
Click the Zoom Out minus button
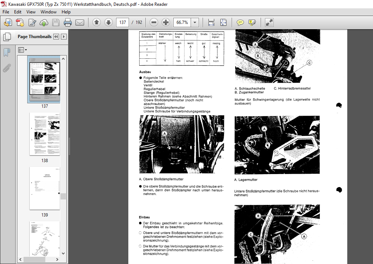coord(154,22)
